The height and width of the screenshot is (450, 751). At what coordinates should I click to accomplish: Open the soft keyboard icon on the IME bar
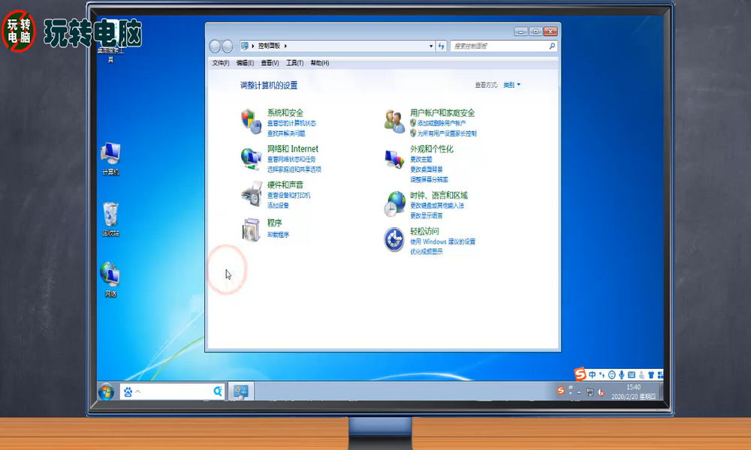point(632,375)
